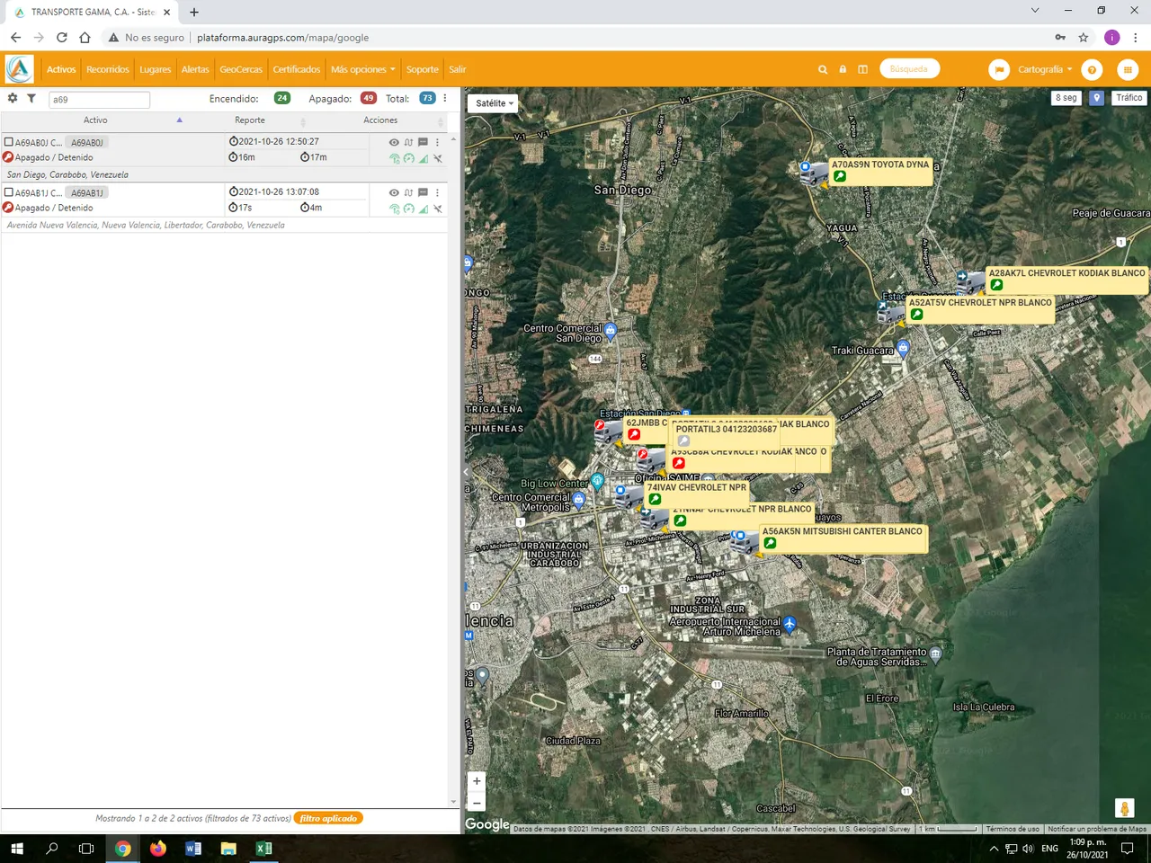1151x863 pixels.
Task: Open Word from the Windows taskbar
Action: tap(193, 848)
